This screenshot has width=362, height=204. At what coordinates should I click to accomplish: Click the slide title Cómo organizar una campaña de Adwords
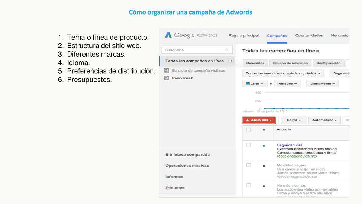[x=191, y=12]
